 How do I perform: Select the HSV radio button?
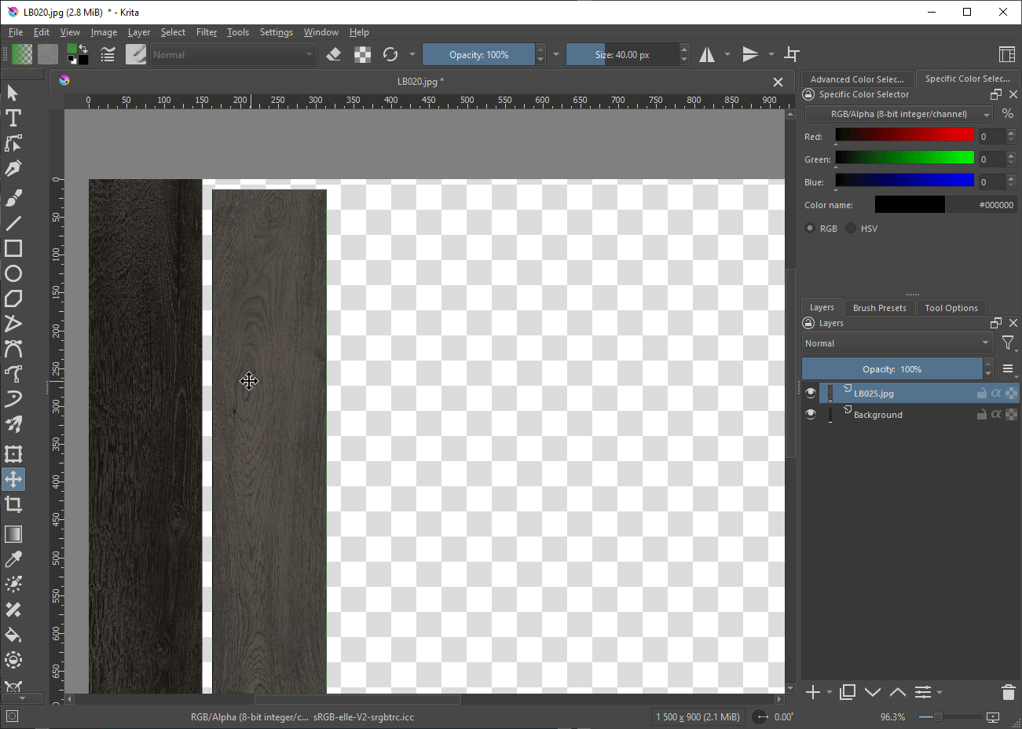click(852, 229)
